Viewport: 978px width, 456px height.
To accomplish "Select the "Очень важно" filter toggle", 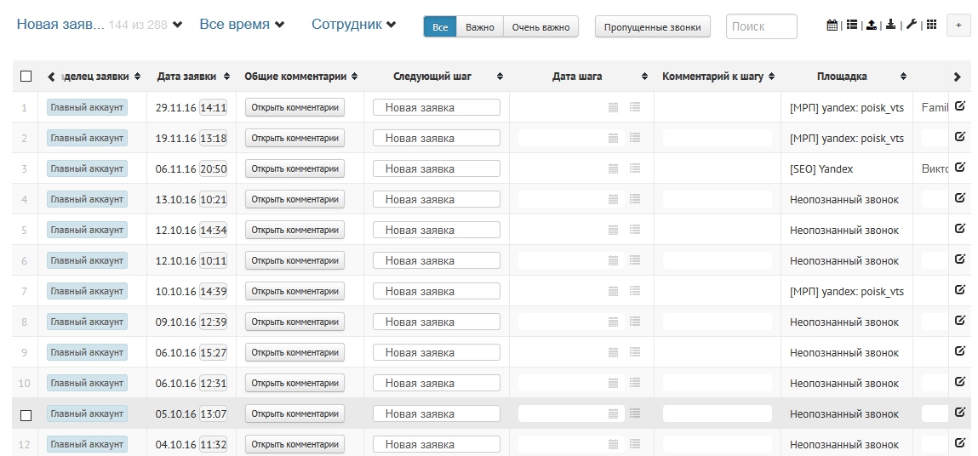I will [x=541, y=27].
